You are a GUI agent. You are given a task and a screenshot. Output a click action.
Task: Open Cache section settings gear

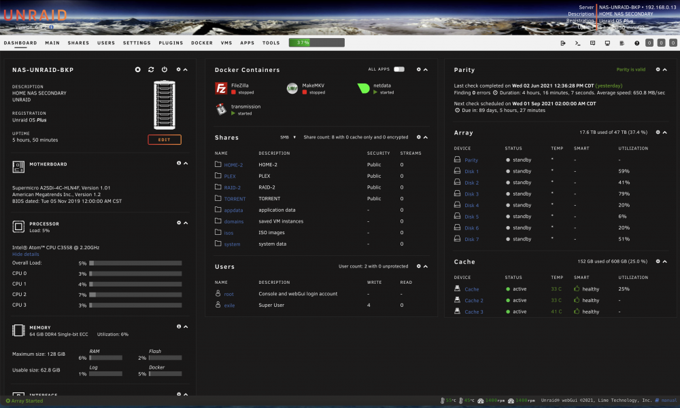[x=658, y=261]
